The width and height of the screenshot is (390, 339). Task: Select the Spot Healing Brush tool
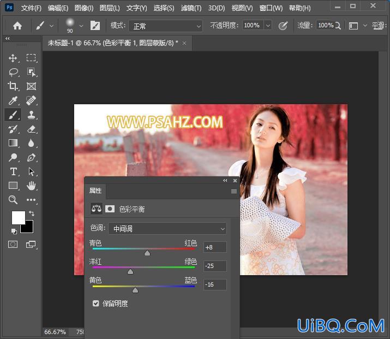pos(31,100)
